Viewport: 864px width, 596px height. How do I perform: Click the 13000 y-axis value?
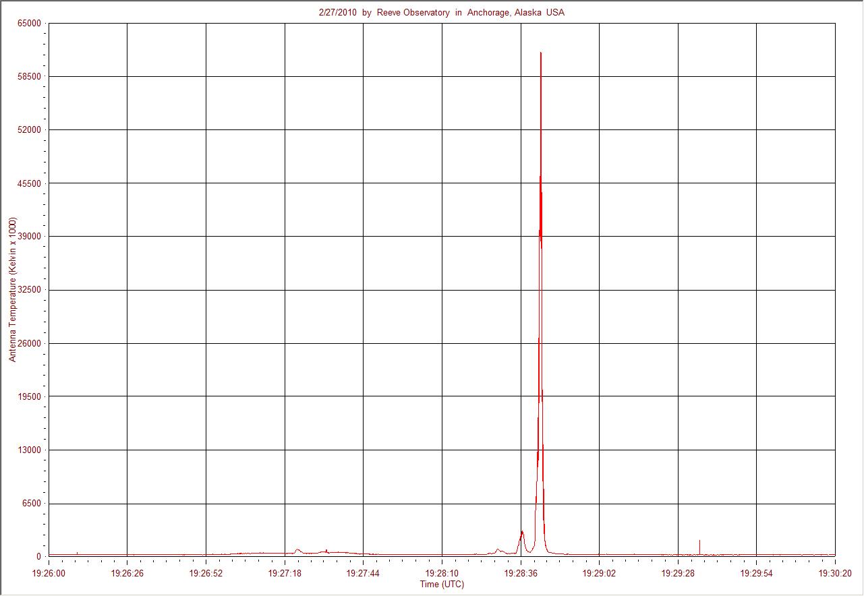(x=30, y=450)
